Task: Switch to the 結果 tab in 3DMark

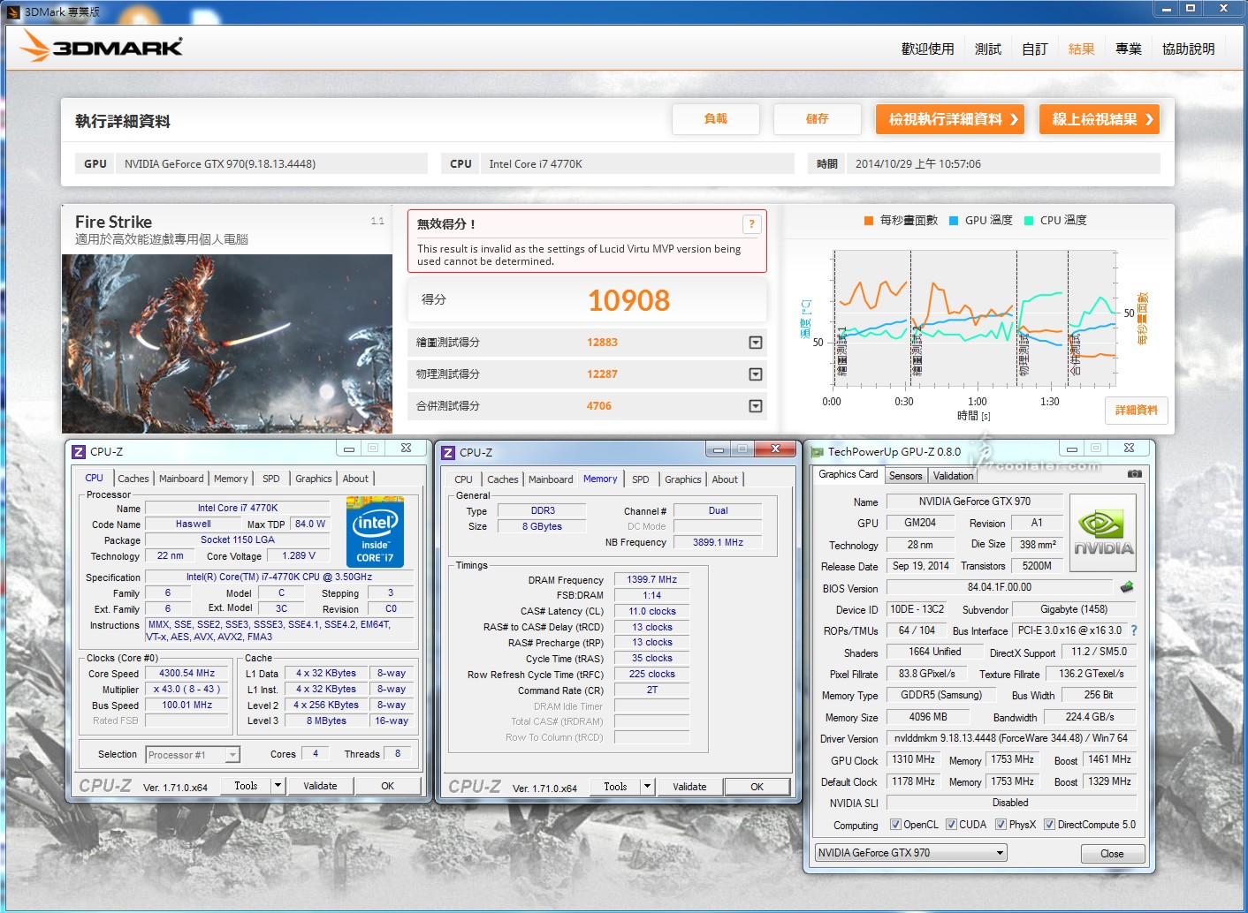Action: [1081, 49]
